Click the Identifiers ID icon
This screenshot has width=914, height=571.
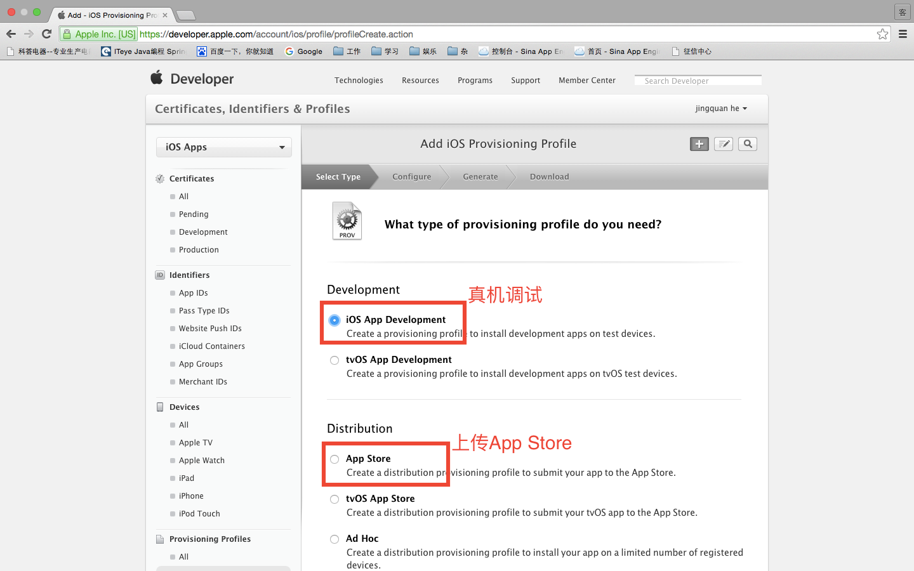[160, 275]
